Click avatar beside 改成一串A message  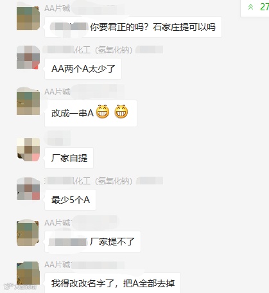point(28,102)
